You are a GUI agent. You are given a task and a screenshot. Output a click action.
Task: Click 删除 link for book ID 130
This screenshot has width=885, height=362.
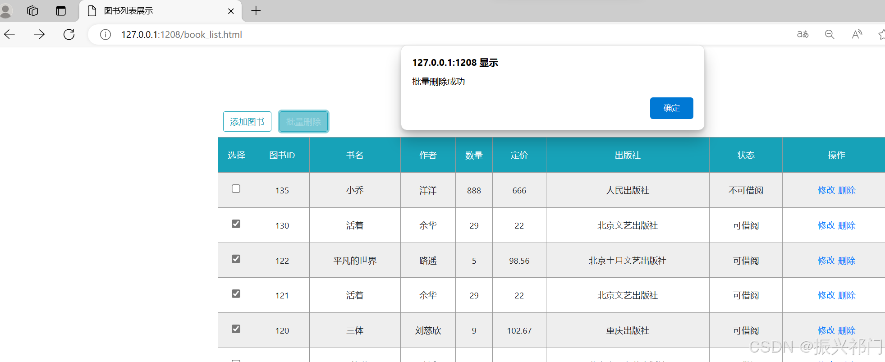click(847, 225)
